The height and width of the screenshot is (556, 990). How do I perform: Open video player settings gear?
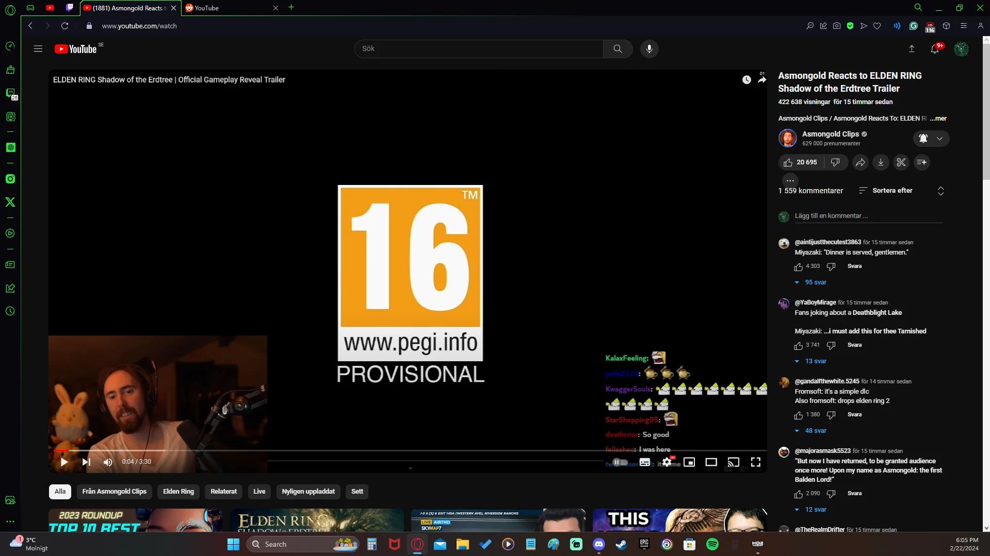tap(667, 462)
